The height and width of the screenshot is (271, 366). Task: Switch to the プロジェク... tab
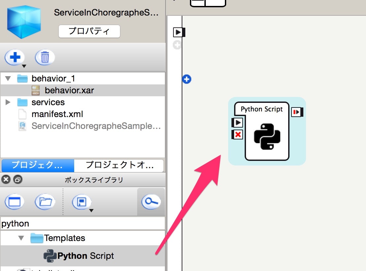tap(38, 165)
